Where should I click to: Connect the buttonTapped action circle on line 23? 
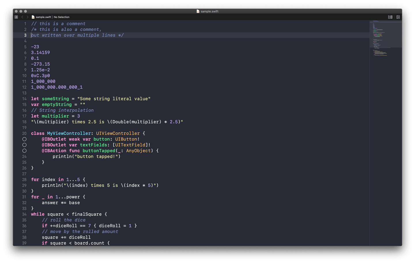click(x=24, y=151)
